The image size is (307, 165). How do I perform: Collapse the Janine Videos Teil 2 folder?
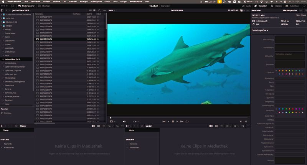(3, 59)
